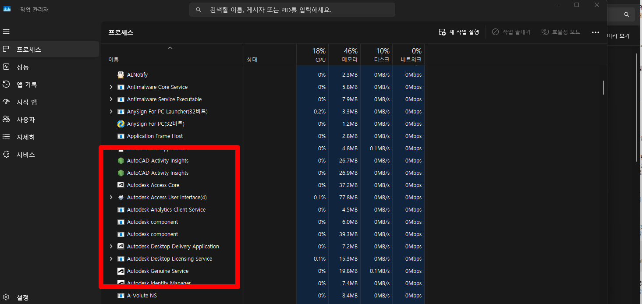Select the Application Frame Host row
Screen dimensions: 642x304
click(263, 136)
